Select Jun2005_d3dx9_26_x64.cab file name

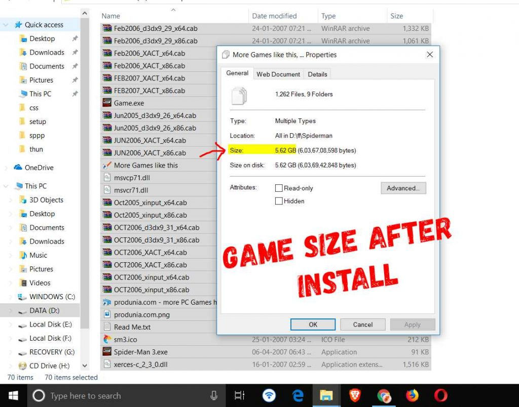(155, 115)
